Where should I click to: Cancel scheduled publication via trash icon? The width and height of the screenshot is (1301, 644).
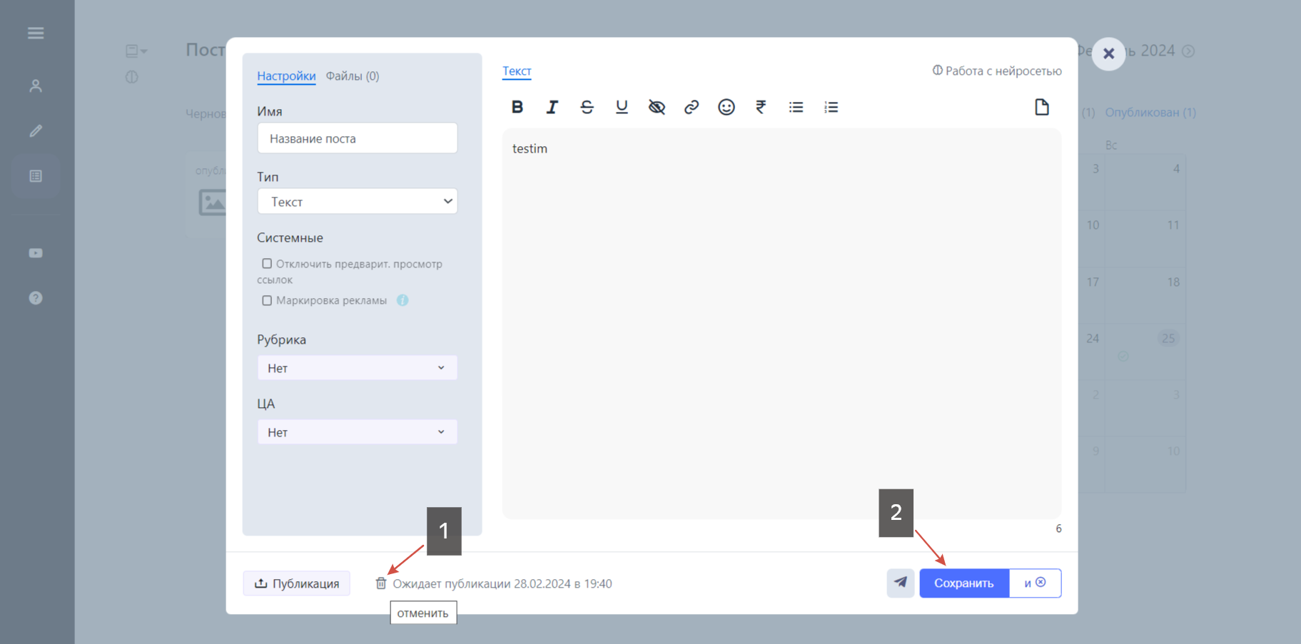pyautogui.click(x=381, y=583)
